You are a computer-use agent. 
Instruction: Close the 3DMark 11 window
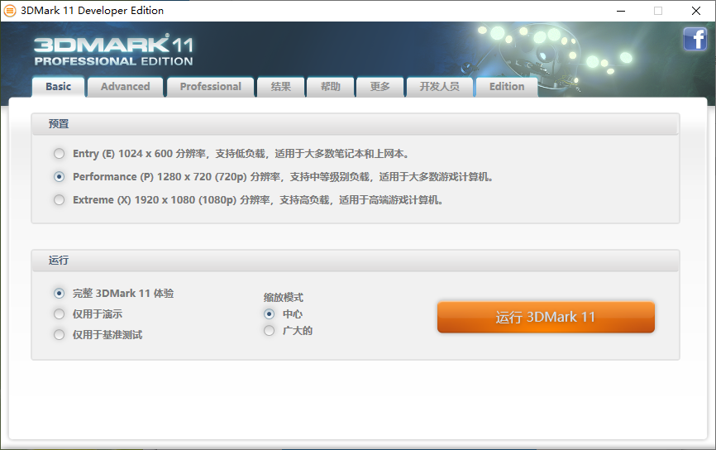[696, 11]
